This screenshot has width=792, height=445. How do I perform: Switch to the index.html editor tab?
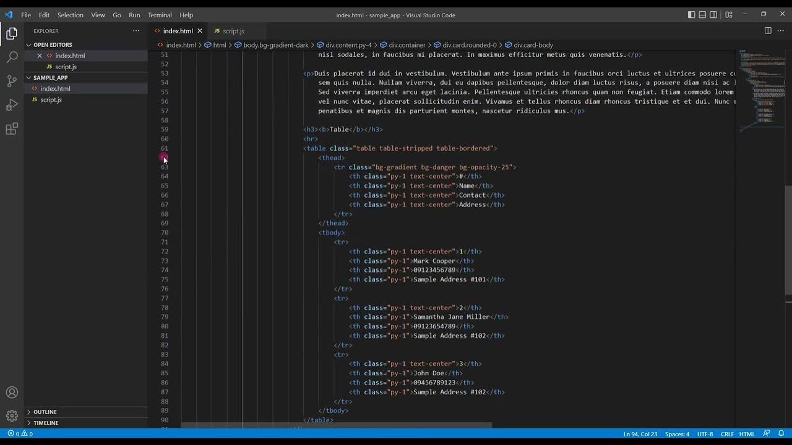coord(178,31)
